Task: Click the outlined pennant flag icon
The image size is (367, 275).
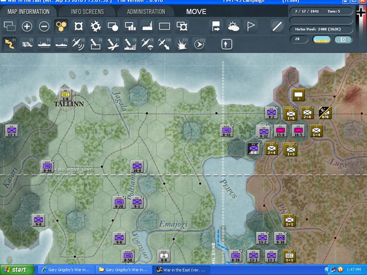Action: click(251, 26)
